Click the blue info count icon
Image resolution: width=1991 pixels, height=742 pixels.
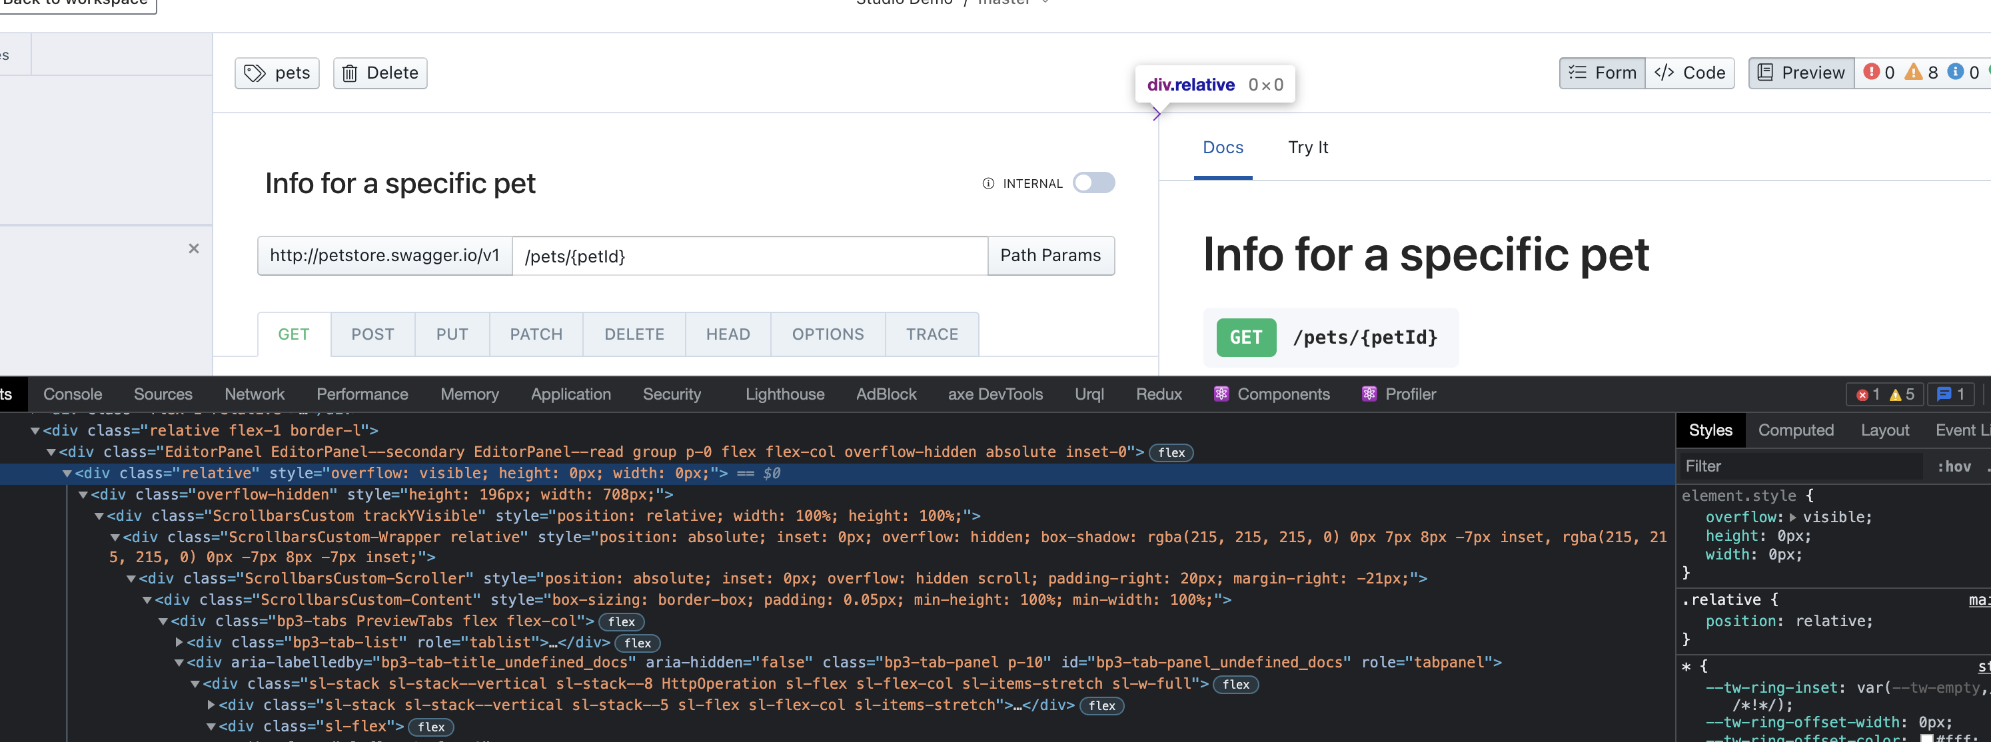[x=1956, y=72]
